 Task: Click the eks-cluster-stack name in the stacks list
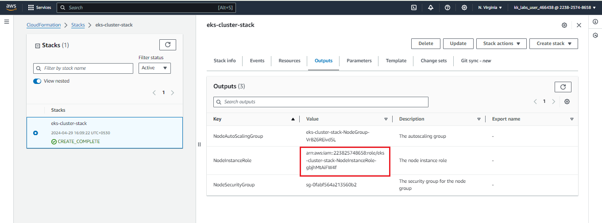69,123
